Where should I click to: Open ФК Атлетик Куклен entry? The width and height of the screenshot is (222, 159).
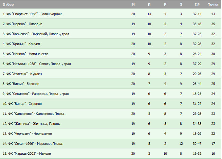click(22, 74)
